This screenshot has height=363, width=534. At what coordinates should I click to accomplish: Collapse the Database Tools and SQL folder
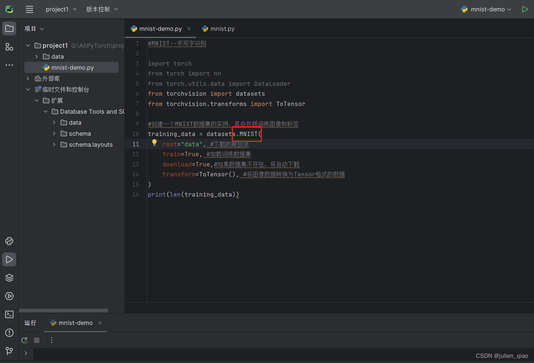(45, 111)
